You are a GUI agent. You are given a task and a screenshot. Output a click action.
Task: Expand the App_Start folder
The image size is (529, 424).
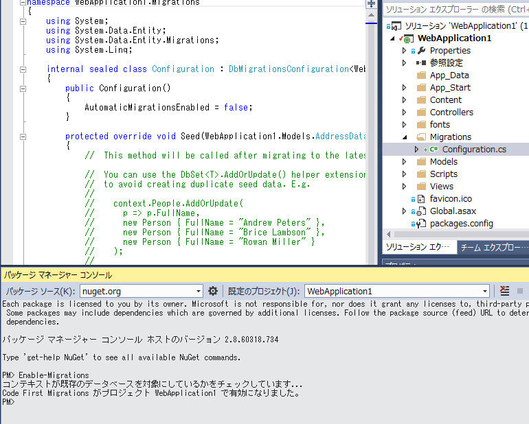pos(404,88)
